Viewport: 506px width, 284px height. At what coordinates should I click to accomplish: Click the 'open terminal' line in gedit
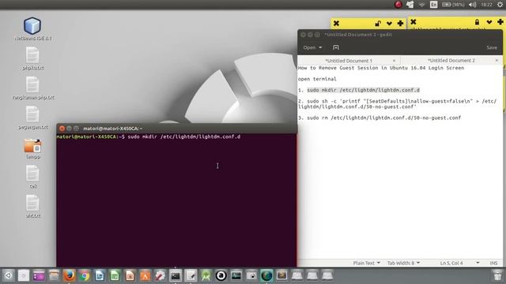(317, 79)
